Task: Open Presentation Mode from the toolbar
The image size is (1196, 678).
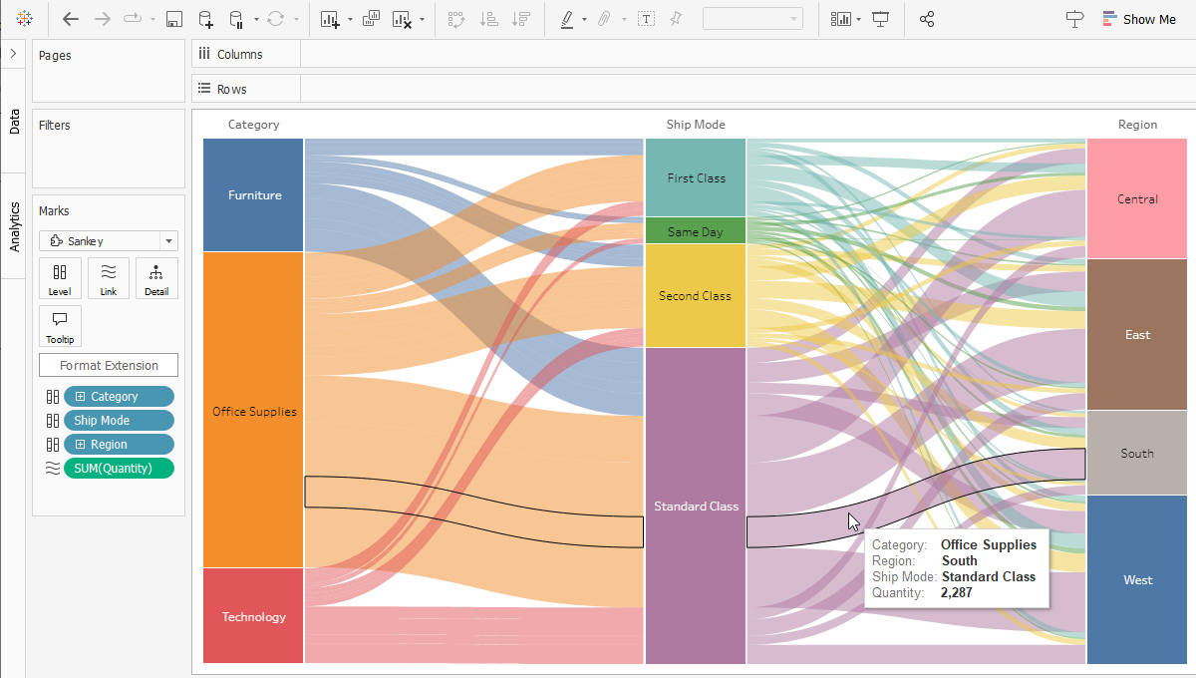Action: (x=880, y=19)
